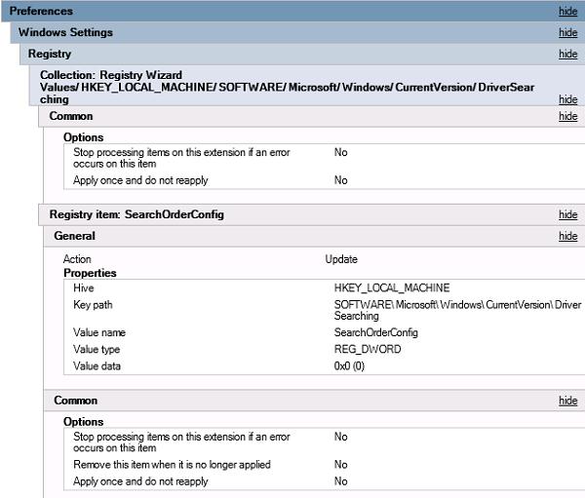The image size is (585, 498).
Task: Click hide link for Collection Registry Wizard
Action: coord(567,99)
